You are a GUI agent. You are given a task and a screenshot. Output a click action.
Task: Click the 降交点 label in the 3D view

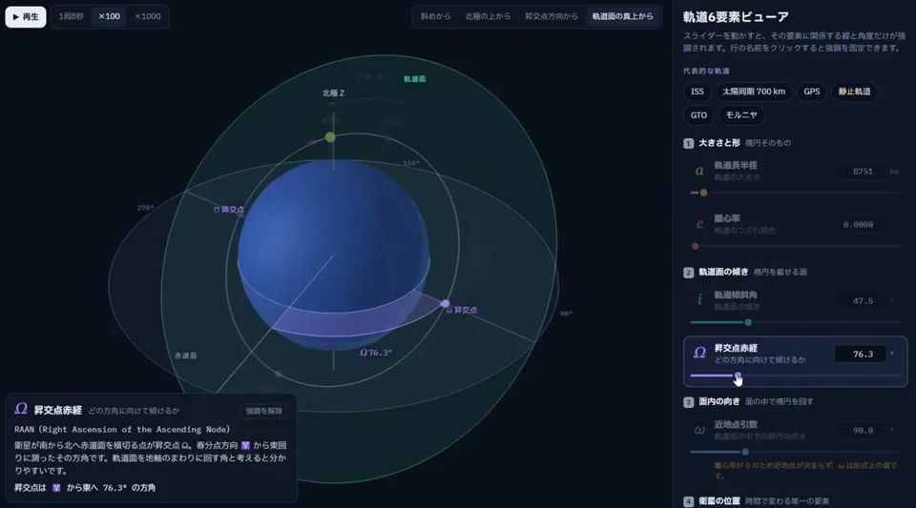pyautogui.click(x=229, y=210)
